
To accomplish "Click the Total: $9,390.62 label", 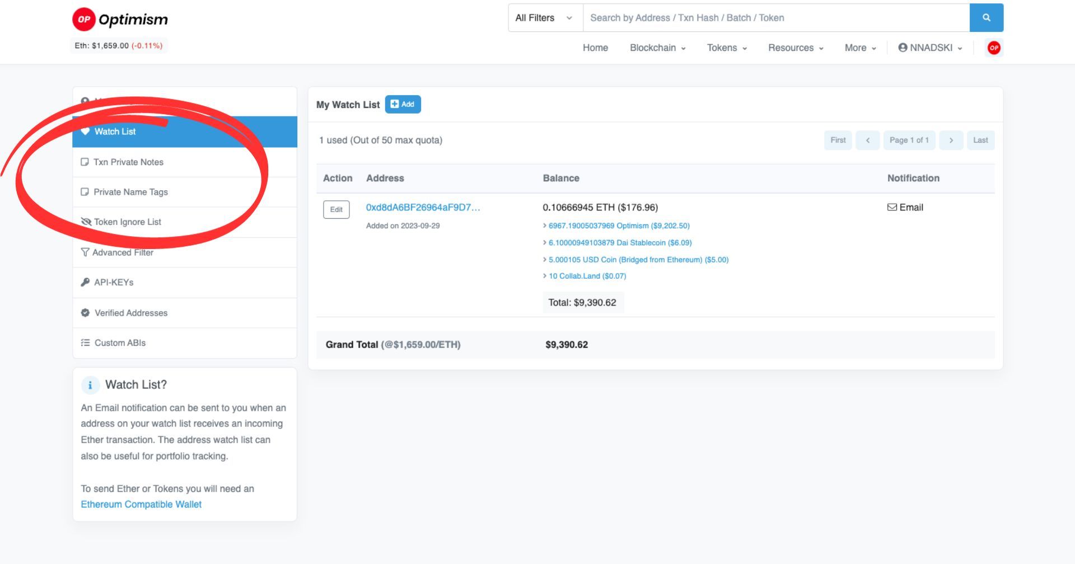I will [x=582, y=303].
